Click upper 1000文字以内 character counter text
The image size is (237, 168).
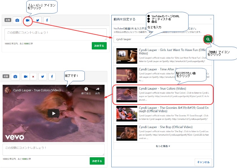tap(19, 44)
